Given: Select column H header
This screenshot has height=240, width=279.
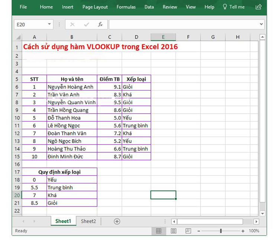Looking at the screenshot, I should pyautogui.click(x=238, y=37).
